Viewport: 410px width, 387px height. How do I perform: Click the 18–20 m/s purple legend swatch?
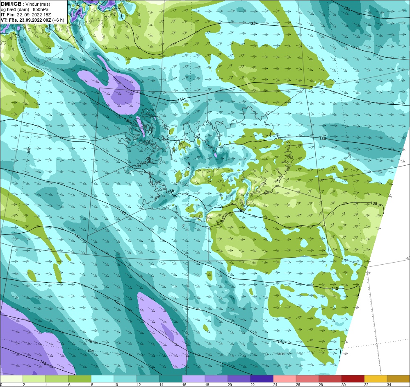point(216,379)
